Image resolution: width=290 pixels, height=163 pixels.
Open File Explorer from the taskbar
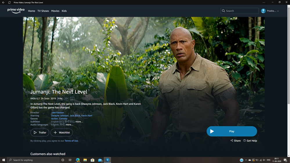85,160
